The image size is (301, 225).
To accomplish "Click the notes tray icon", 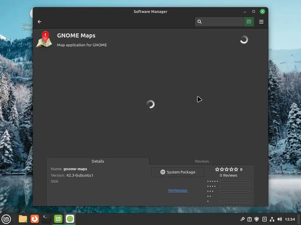I will pyautogui.click(x=264, y=219).
